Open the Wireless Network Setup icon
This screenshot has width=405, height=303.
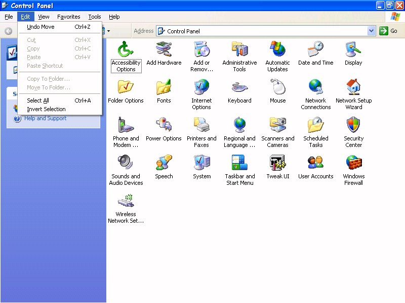[126, 200]
